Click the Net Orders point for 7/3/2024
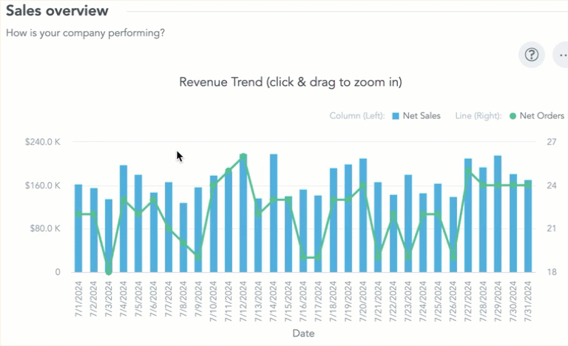 pyautogui.click(x=109, y=272)
